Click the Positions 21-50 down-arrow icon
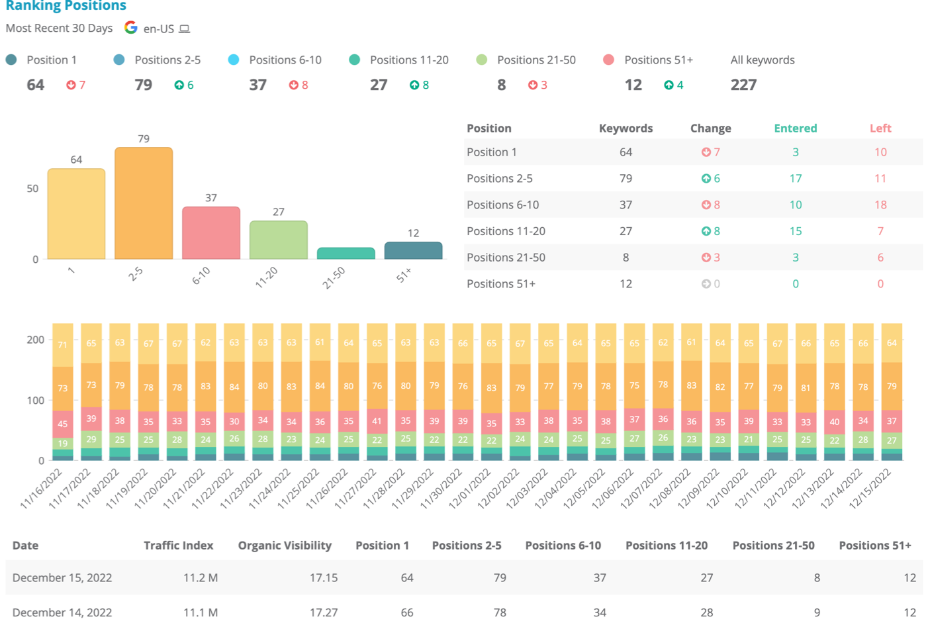 (533, 85)
